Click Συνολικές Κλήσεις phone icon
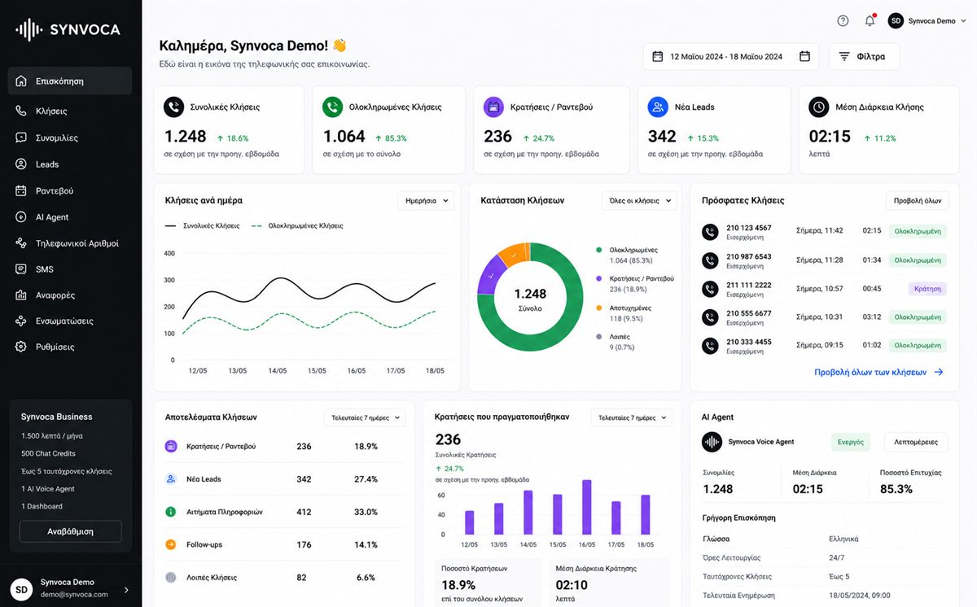Image resolution: width=977 pixels, height=607 pixels. 173,107
